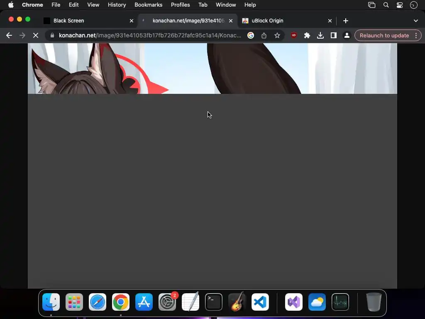The width and height of the screenshot is (425, 319).
Task: Close the konachan.net tab
Action: [231, 21]
